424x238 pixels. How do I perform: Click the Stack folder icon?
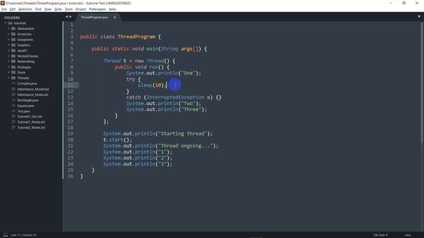[13, 72]
